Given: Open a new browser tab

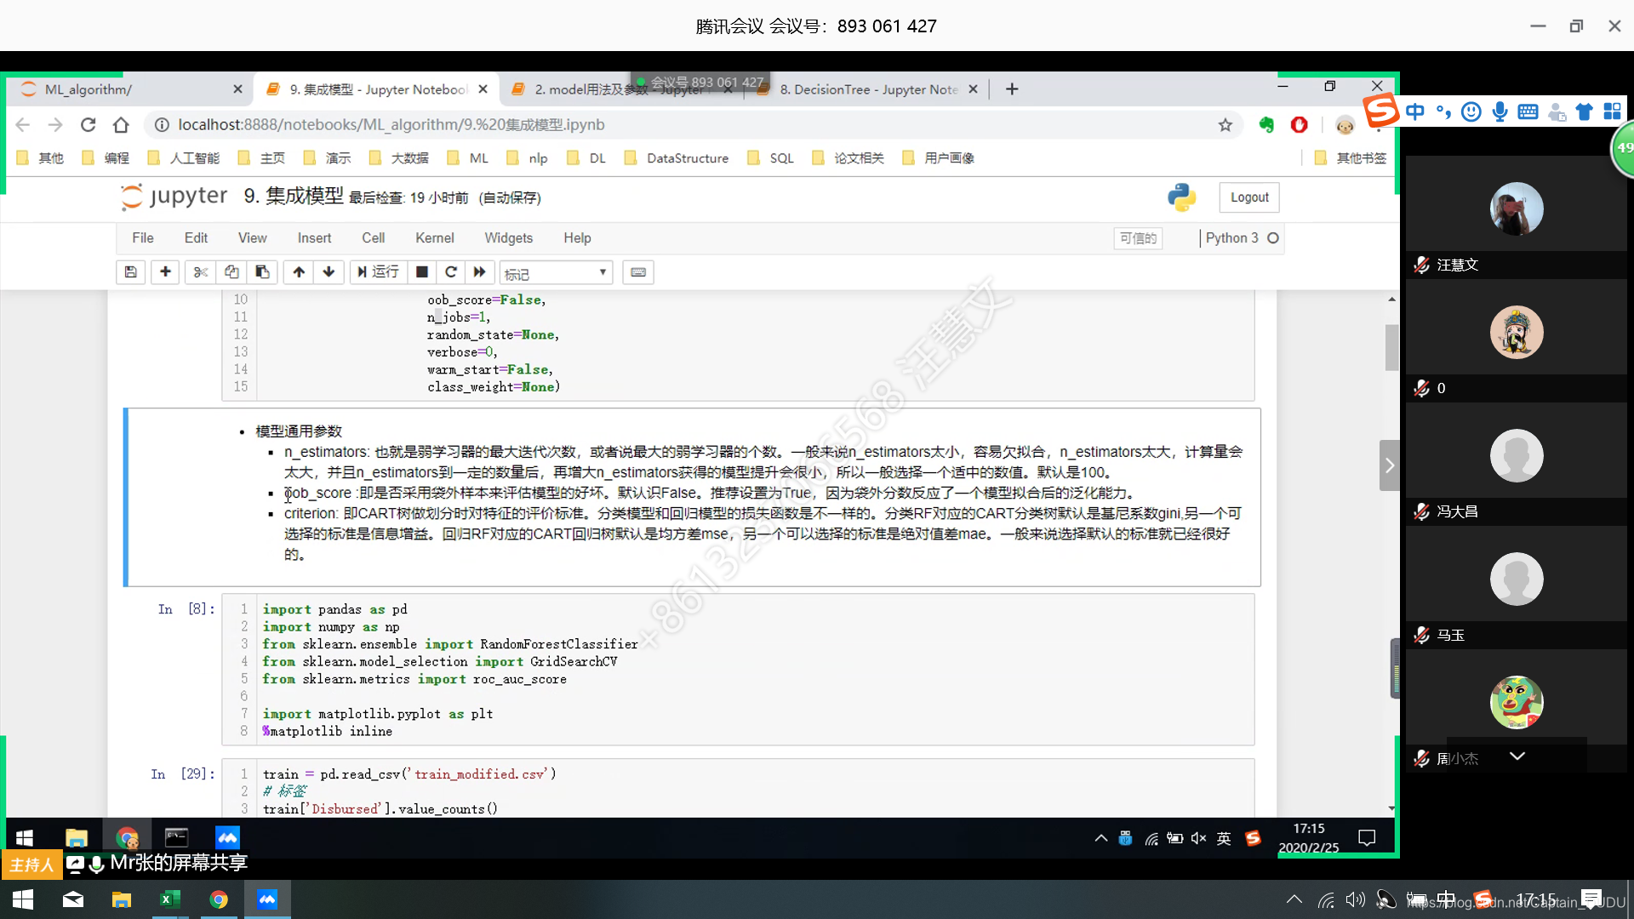Looking at the screenshot, I should pos(1012,89).
